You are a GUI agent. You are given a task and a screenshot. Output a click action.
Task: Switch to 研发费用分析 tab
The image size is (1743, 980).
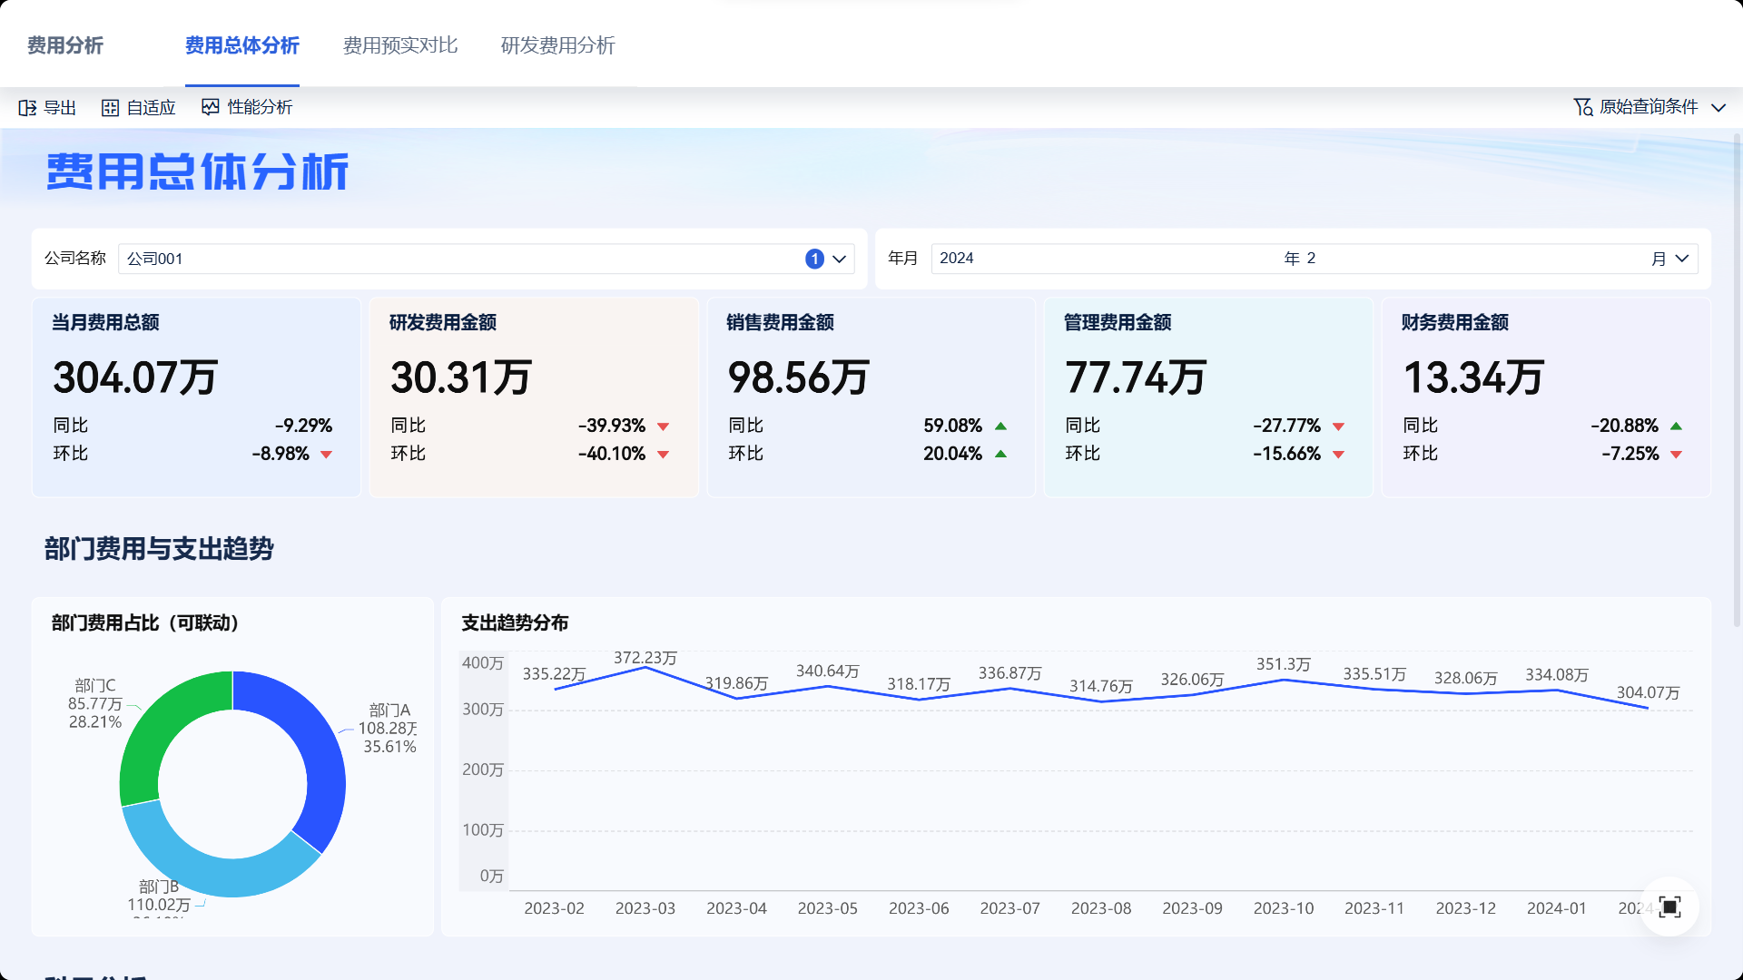tap(557, 45)
